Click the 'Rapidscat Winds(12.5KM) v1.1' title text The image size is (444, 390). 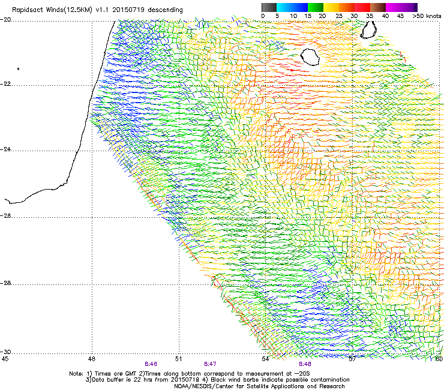(x=60, y=10)
